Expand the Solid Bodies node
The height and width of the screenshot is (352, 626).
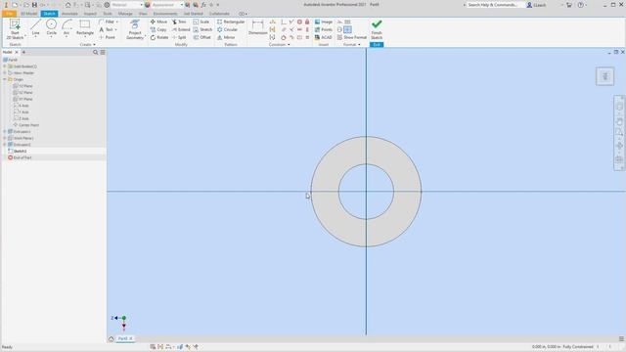tap(5, 66)
